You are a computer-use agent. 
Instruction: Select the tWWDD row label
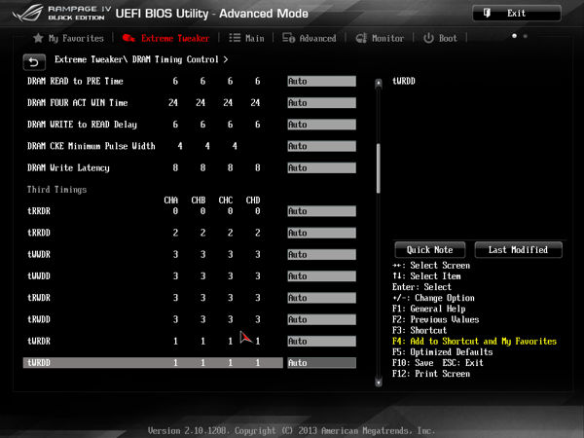click(39, 276)
